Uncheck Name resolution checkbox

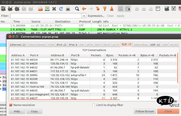(11, 105)
